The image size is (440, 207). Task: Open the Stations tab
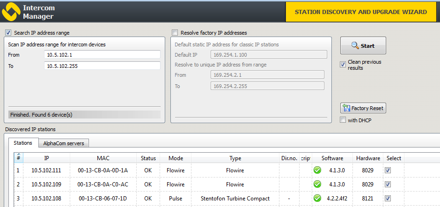23,143
